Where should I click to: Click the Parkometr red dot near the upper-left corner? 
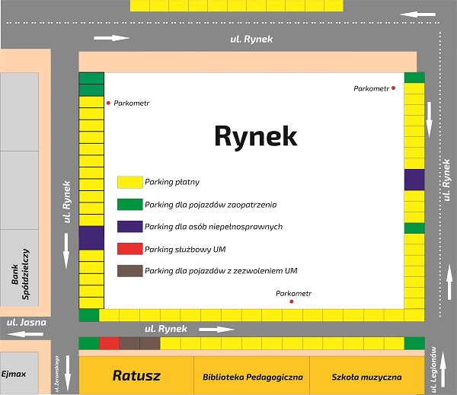click(x=109, y=103)
